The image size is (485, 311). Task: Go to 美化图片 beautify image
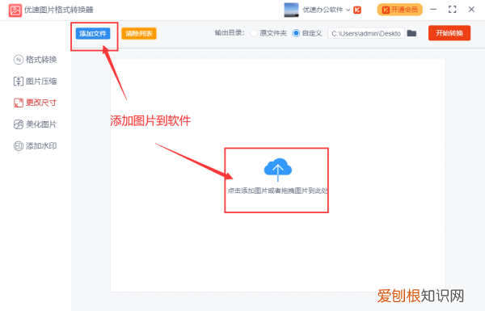tap(36, 124)
